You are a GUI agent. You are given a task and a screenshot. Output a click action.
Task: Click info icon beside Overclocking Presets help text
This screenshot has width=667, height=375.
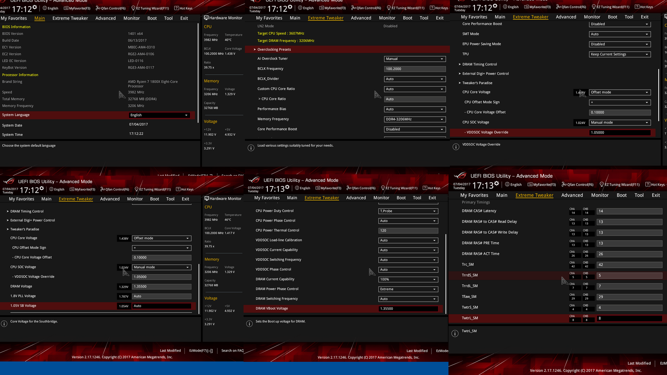coord(251,148)
